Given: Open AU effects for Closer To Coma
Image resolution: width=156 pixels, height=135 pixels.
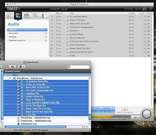Looking at the screenshot, I should click(x=149, y=20).
